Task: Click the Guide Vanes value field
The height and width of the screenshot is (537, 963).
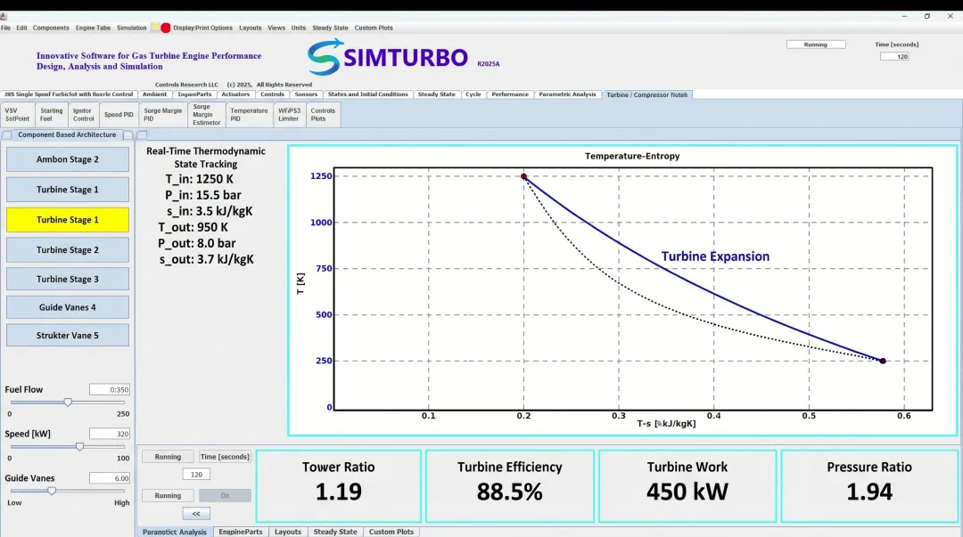Action: 110,478
